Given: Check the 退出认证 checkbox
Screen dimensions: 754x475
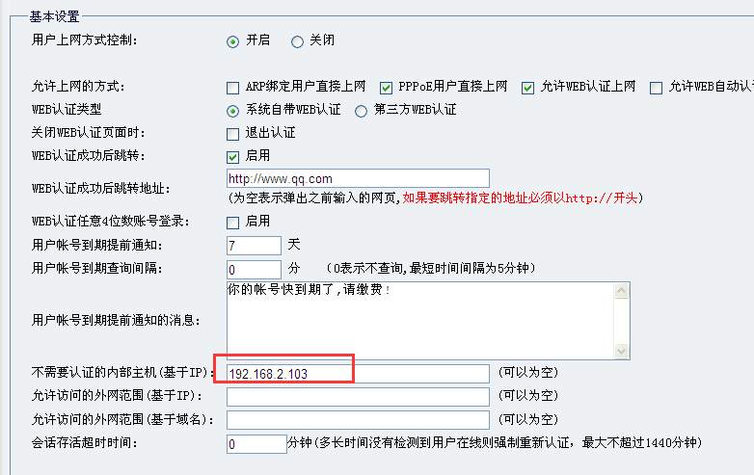Looking at the screenshot, I should pyautogui.click(x=232, y=134).
